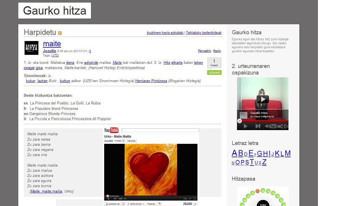
Task: Click the statistics icon next to 26200
Action: pyautogui.click(x=195, y=204)
